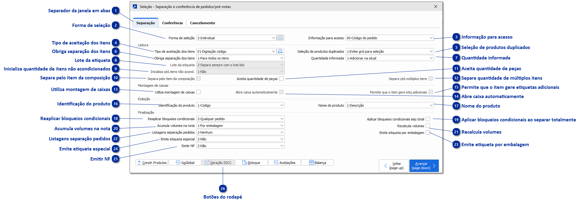Enable Aceita quantidade de peças checkbox

coord(281,79)
